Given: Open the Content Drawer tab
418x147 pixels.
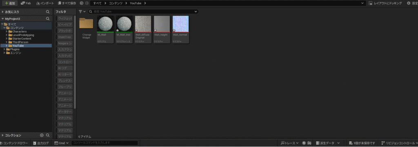Looking at the screenshot, I should pyautogui.click(x=14, y=143).
